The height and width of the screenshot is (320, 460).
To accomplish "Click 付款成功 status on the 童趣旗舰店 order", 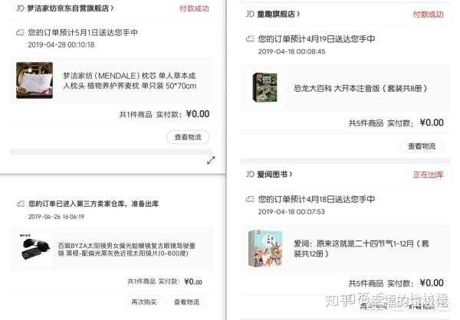I will click(x=428, y=14).
